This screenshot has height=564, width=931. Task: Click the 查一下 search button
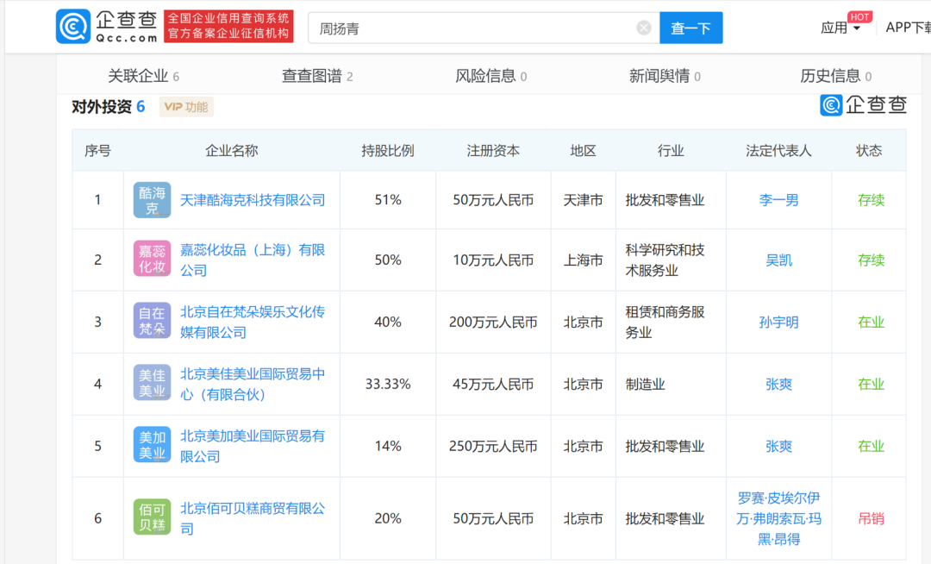coord(691,28)
